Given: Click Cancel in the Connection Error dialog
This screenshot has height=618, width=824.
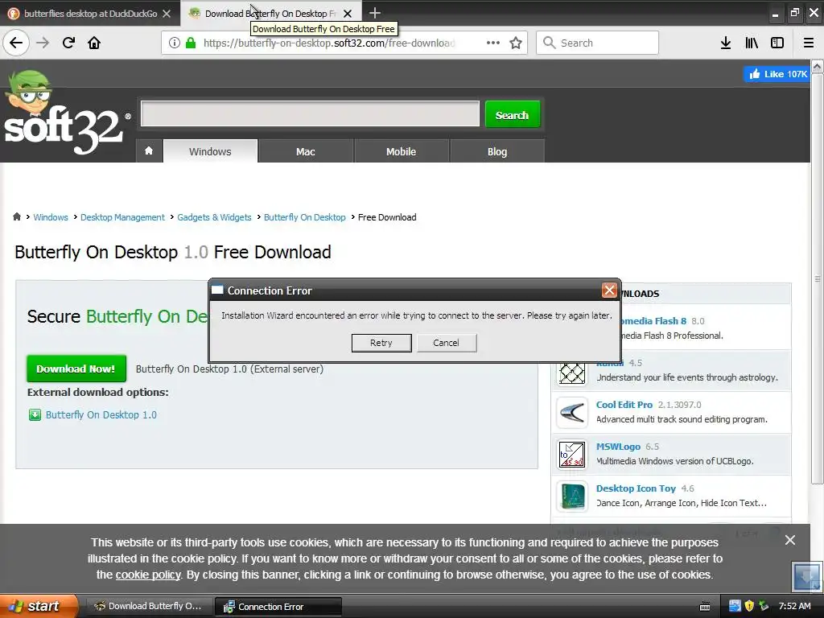Looking at the screenshot, I should 446,343.
